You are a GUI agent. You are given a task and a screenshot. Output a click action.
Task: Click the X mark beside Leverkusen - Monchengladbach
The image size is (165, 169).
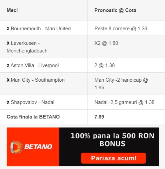pyautogui.click(x=8, y=43)
